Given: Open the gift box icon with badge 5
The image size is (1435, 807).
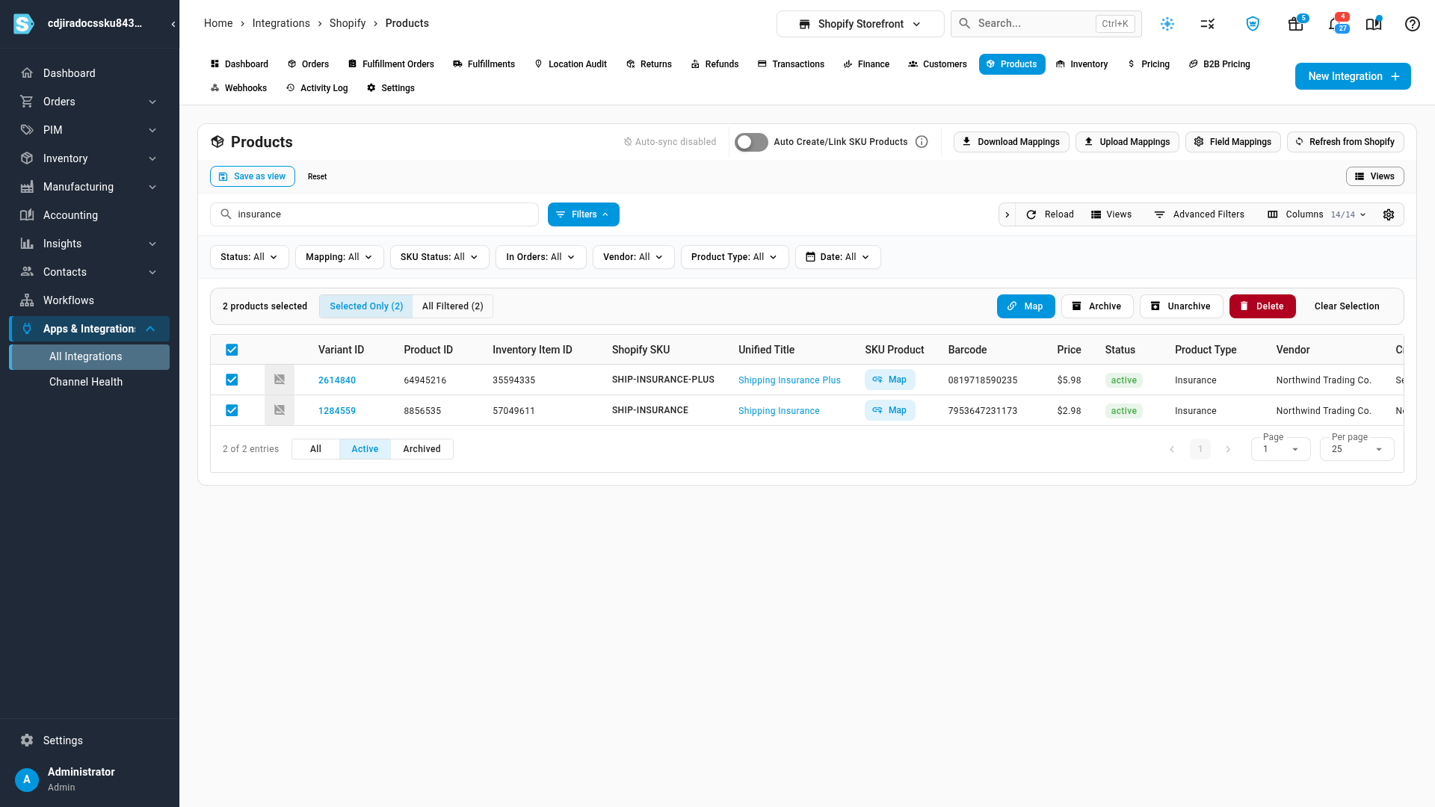Looking at the screenshot, I should coord(1296,24).
